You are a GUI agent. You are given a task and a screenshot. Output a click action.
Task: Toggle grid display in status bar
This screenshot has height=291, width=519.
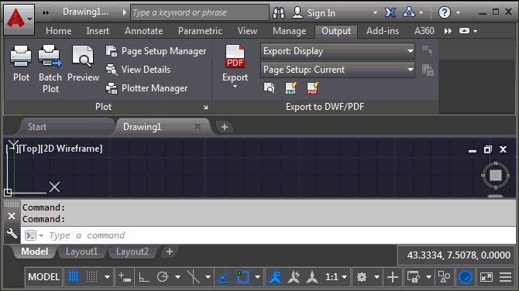tap(74, 277)
